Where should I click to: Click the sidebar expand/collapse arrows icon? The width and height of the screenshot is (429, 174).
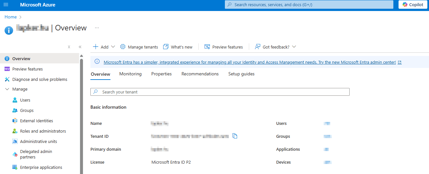[x=69, y=47]
